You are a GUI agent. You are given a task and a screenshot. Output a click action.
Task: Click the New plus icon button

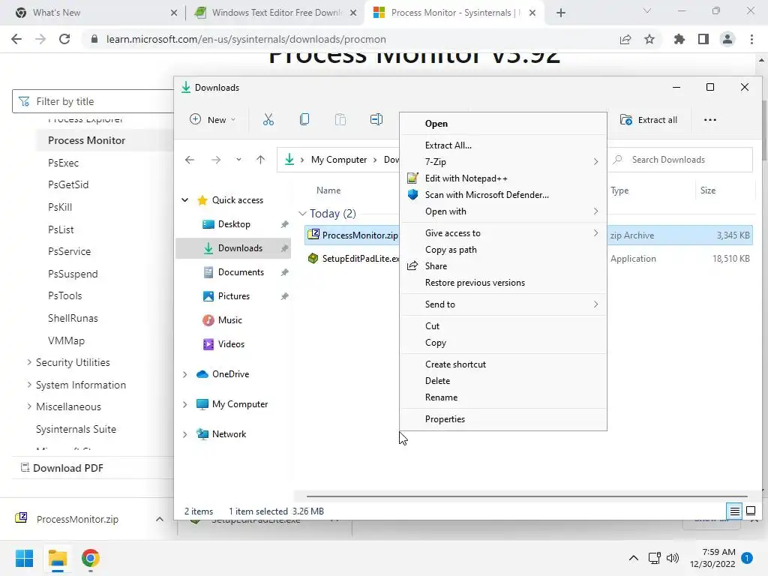(212, 119)
